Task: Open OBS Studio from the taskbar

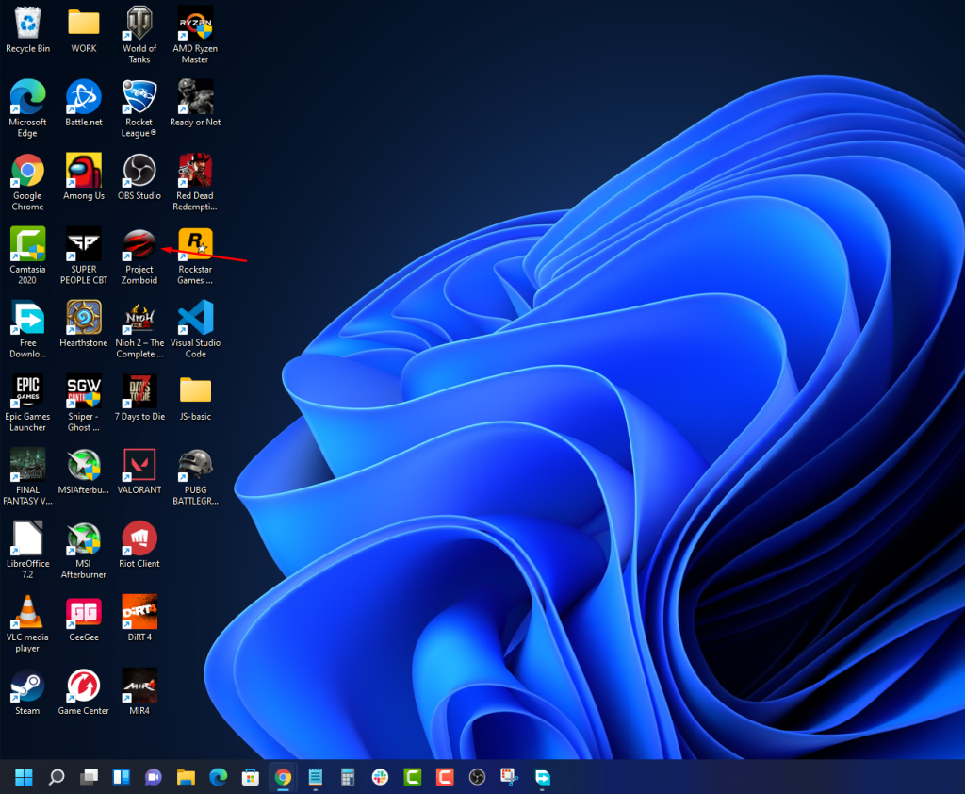Action: 477,777
